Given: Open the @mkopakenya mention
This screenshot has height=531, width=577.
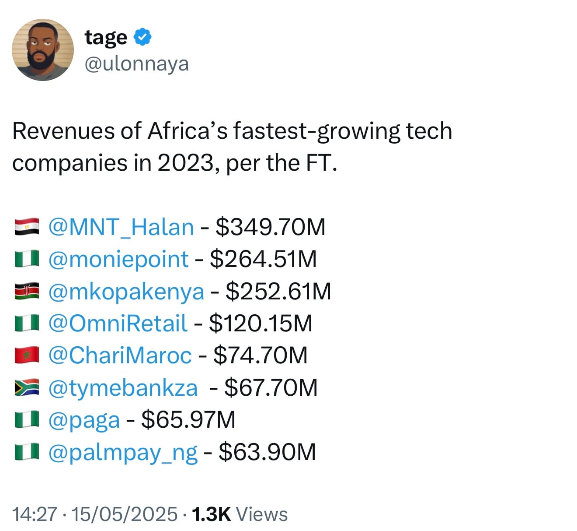Looking at the screenshot, I should pyautogui.click(x=126, y=292).
